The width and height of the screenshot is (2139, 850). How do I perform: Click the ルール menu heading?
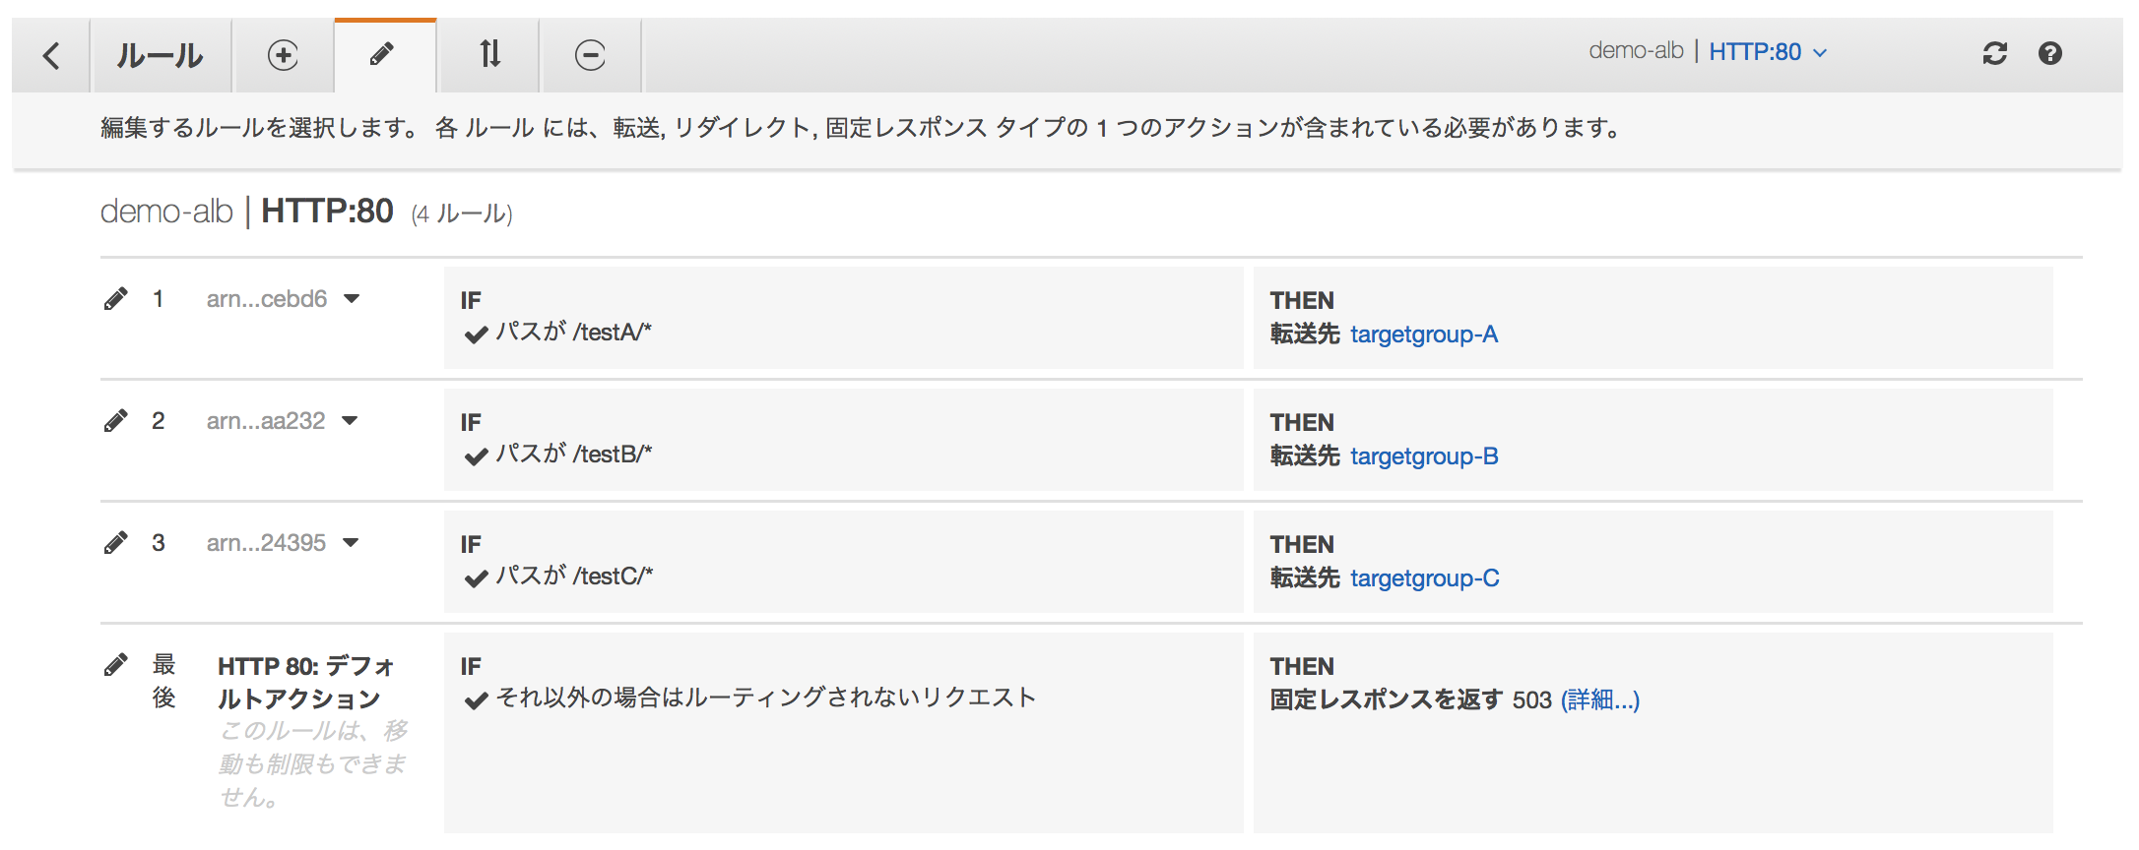point(161,54)
